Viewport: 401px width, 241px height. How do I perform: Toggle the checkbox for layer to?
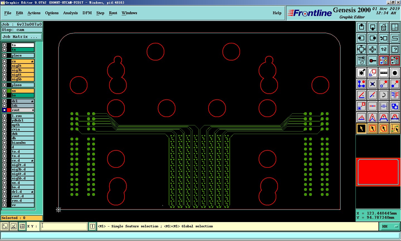click(4, 45)
